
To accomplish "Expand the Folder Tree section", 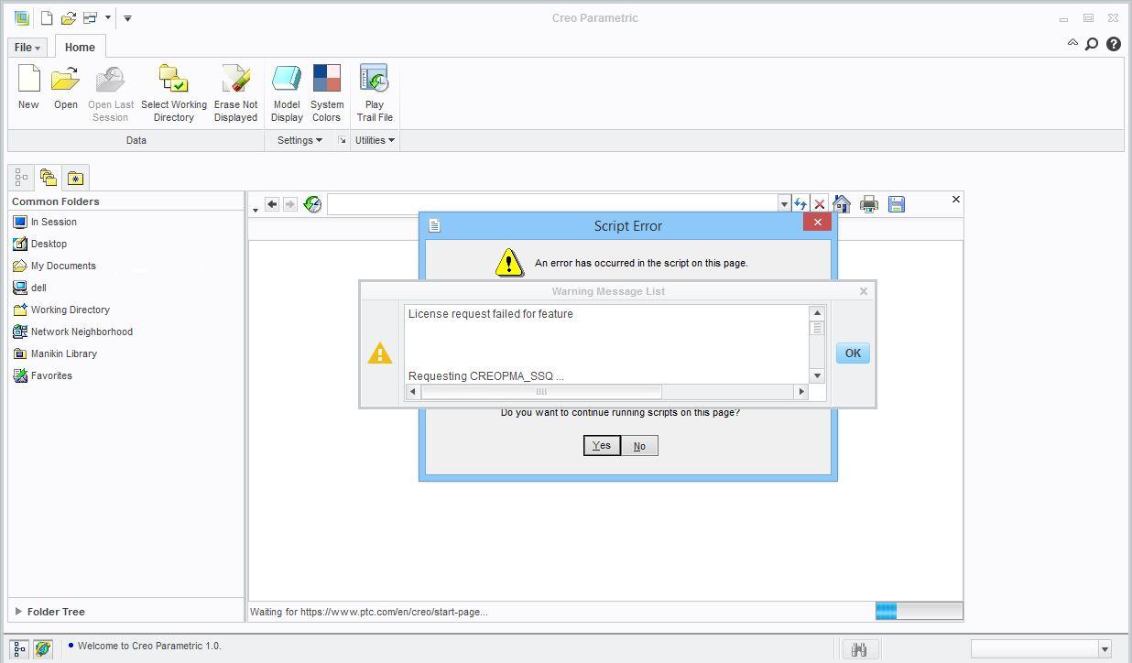I will (x=18, y=611).
